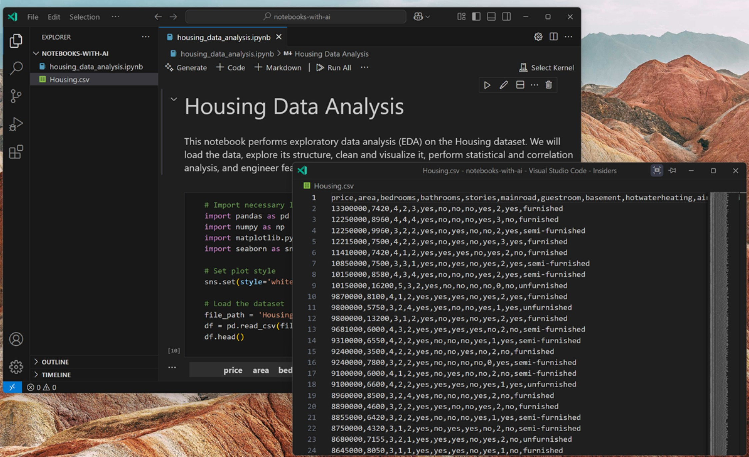The height and width of the screenshot is (457, 749).
Task: Click Run All
Action: tap(334, 68)
